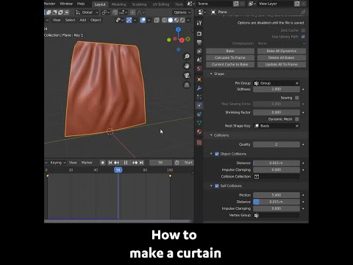Image resolution: width=353 pixels, height=265 pixels.
Task: Switch to the UV Editing workspace tab
Action: point(161,4)
